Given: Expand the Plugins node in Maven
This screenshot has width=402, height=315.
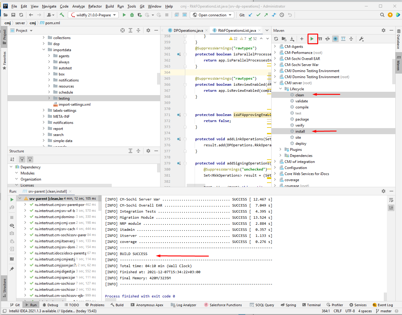Looking at the screenshot, I should (280, 150).
